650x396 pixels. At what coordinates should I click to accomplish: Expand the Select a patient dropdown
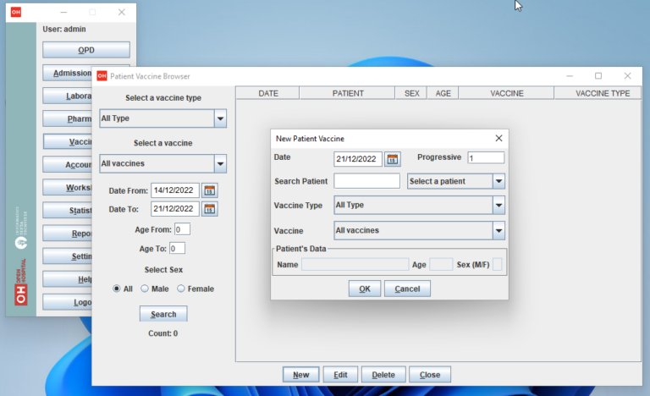click(x=499, y=181)
